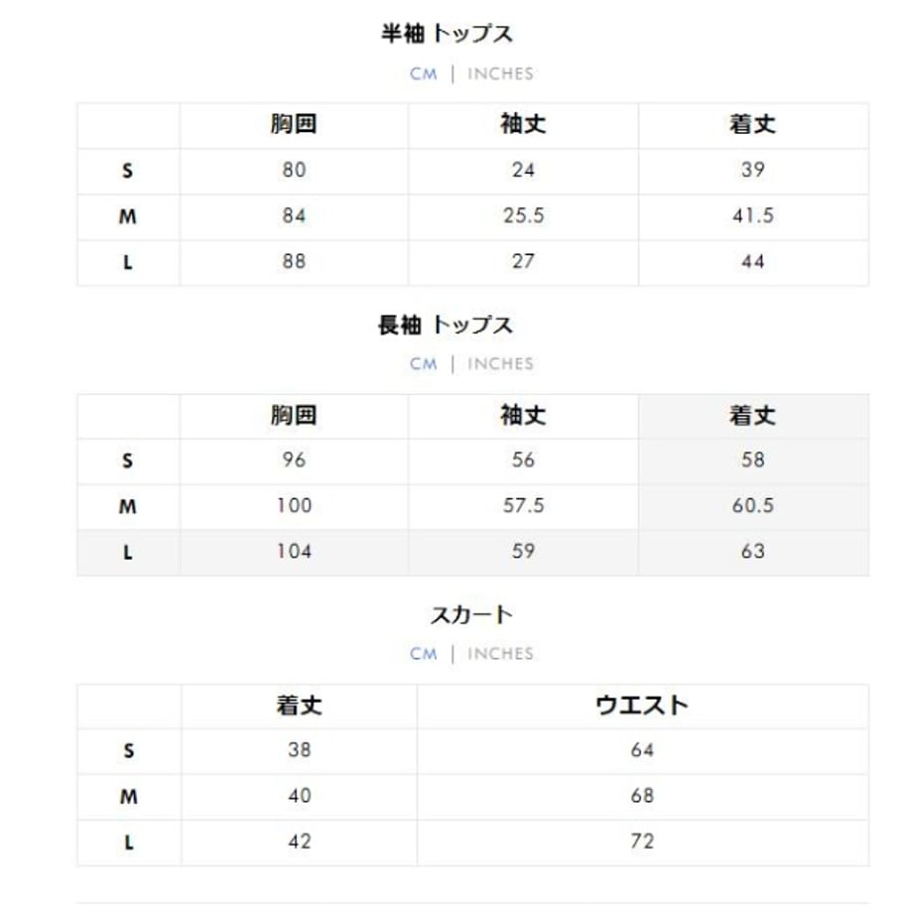The image size is (913, 913).
Task: Click the ウエスト header in スカート table
Action: pyautogui.click(x=642, y=706)
